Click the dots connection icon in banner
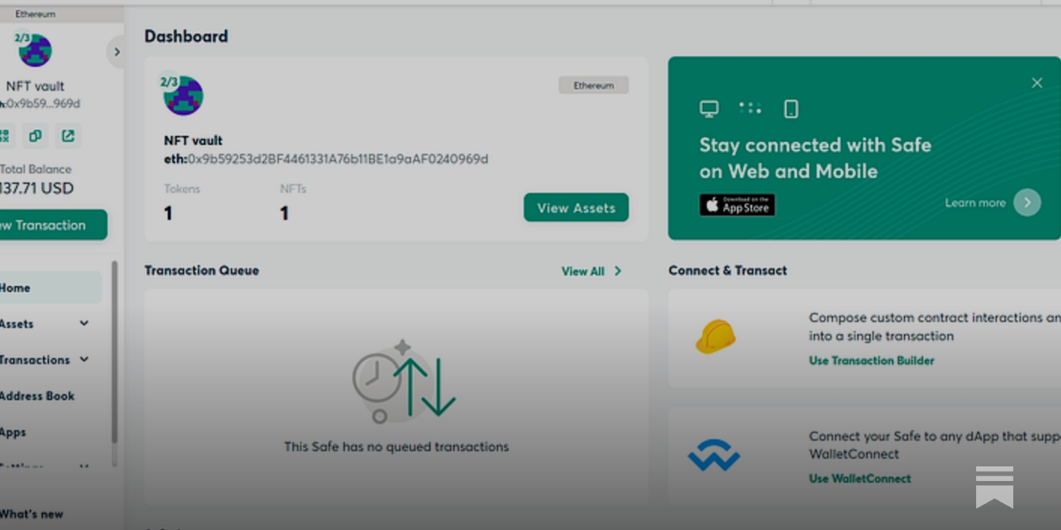 pyautogui.click(x=750, y=108)
